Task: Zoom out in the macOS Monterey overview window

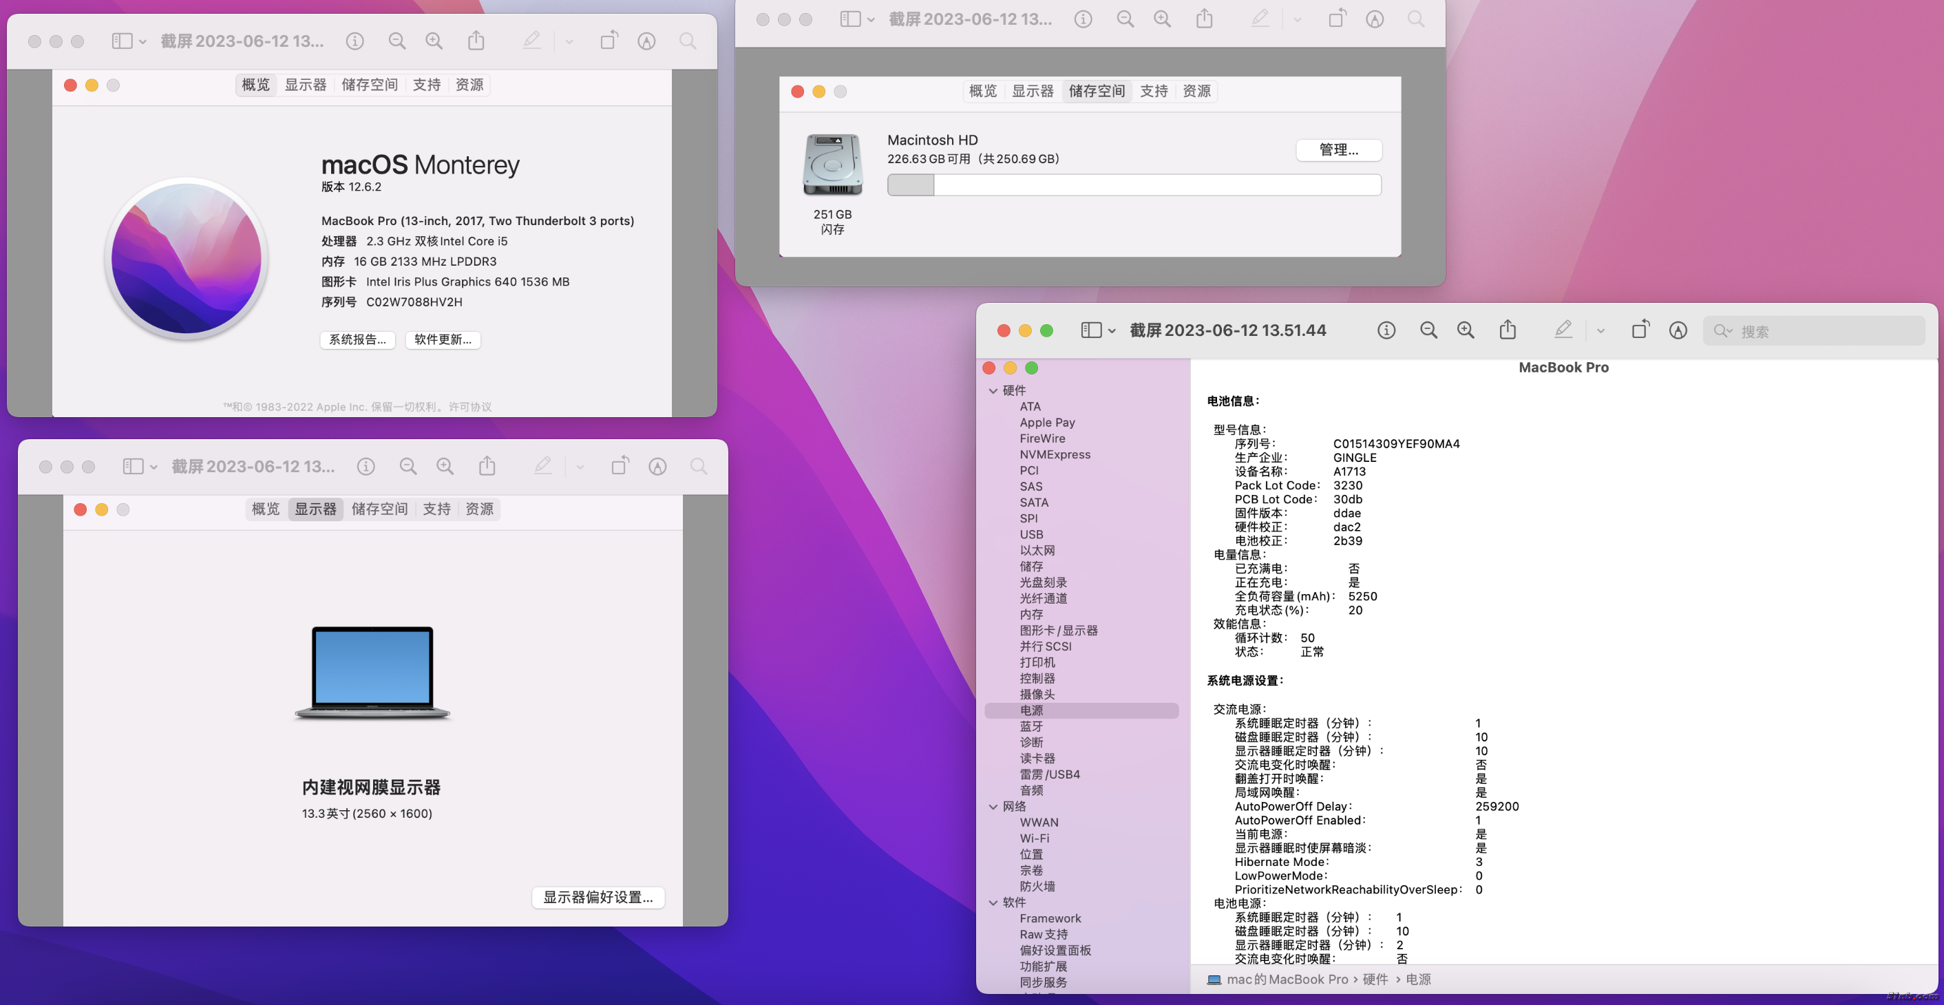Action: pyautogui.click(x=397, y=41)
